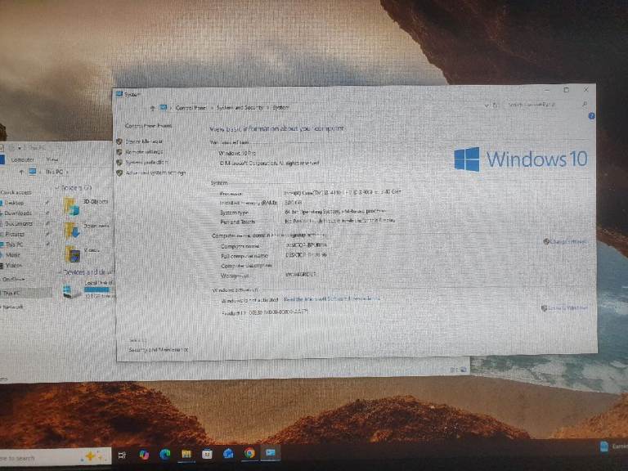Open Advanced system settings

coord(155,173)
